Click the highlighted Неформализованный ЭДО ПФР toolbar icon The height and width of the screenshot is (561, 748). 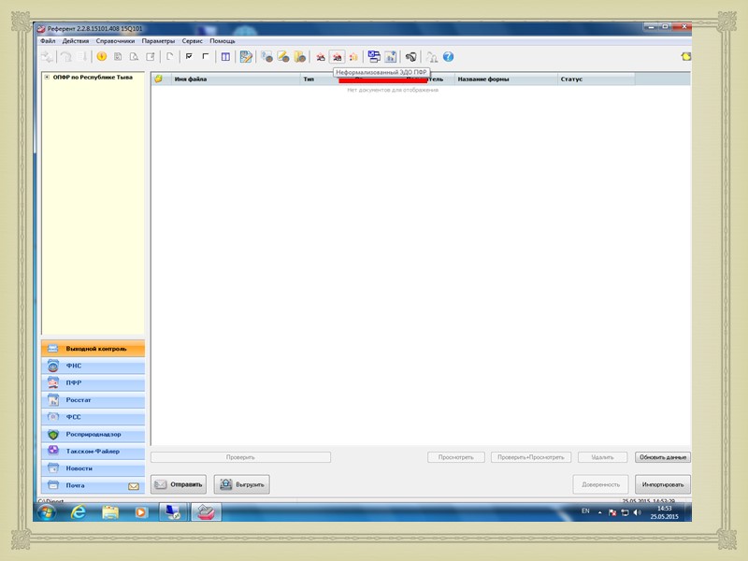tap(338, 57)
